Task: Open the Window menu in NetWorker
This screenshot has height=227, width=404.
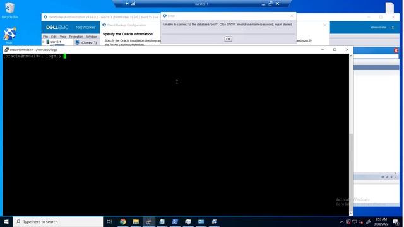Action: click(x=92, y=37)
